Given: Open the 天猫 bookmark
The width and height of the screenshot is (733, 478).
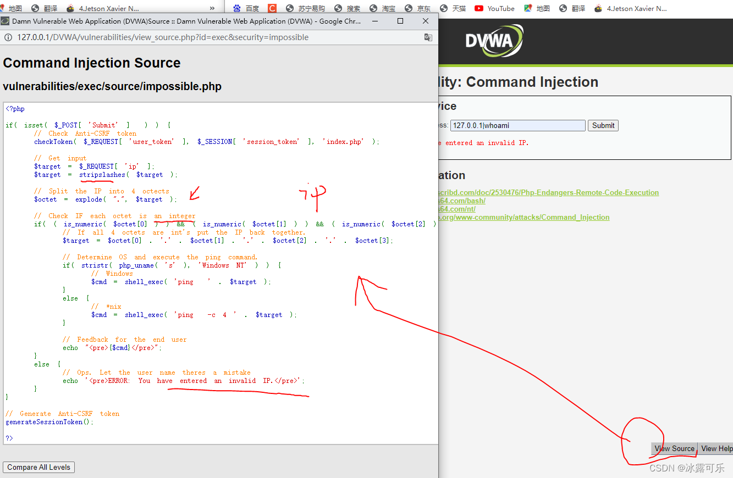Looking at the screenshot, I should click(x=453, y=8).
